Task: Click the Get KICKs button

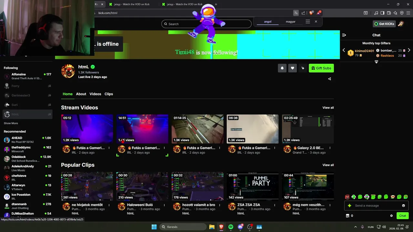Action: 384,24
